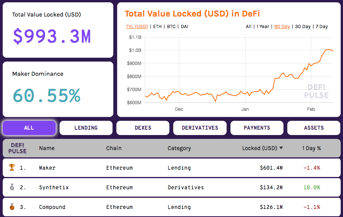Image resolution: width=343 pixels, height=217 pixels.
Task: Set chart range to 30 Day
Action: point(303,27)
